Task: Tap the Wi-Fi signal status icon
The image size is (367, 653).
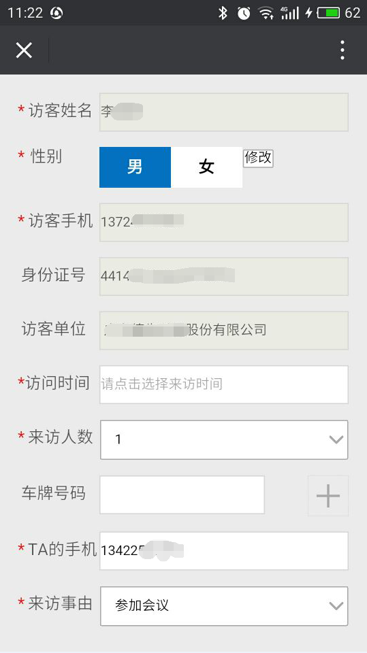Action: (266, 13)
